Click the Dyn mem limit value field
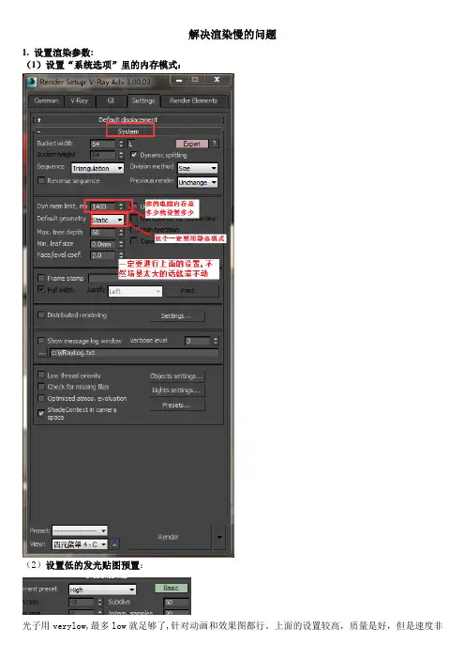The width and height of the screenshot is (465, 659). [x=103, y=207]
